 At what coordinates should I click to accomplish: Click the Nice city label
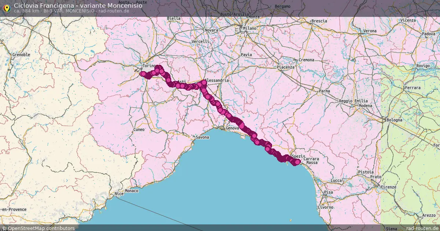[x=119, y=194]
